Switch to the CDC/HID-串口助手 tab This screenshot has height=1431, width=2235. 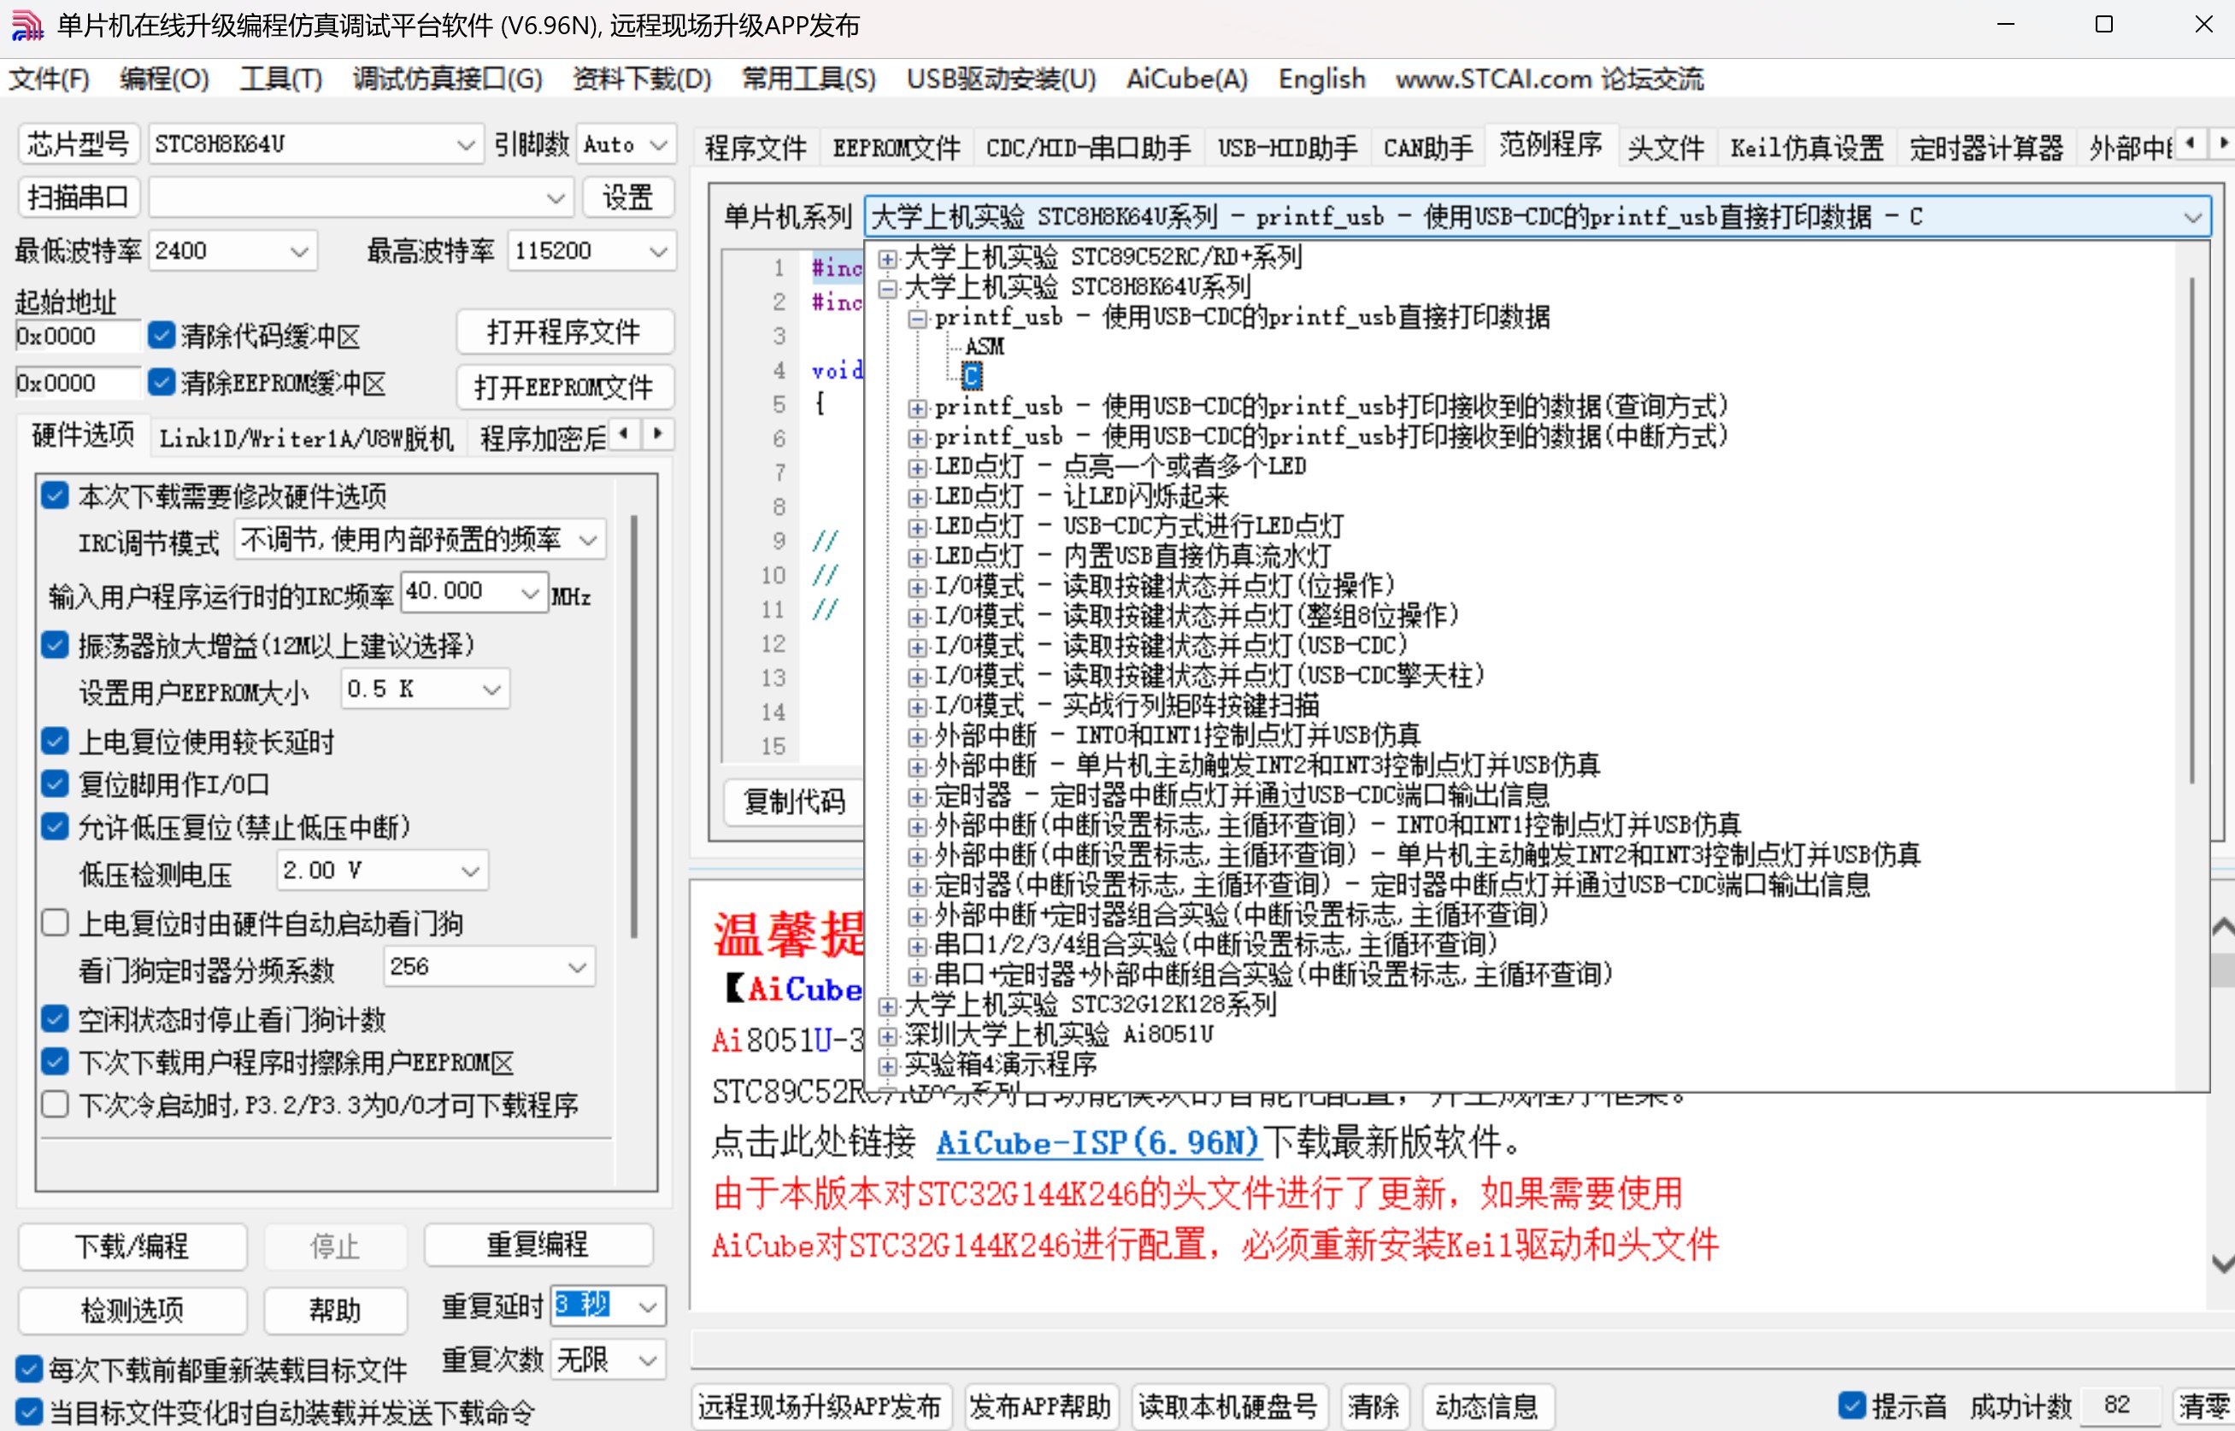(x=1087, y=147)
